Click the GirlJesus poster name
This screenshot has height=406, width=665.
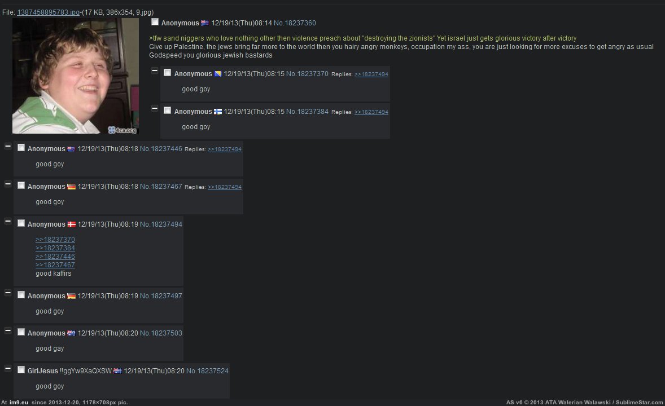pos(42,371)
